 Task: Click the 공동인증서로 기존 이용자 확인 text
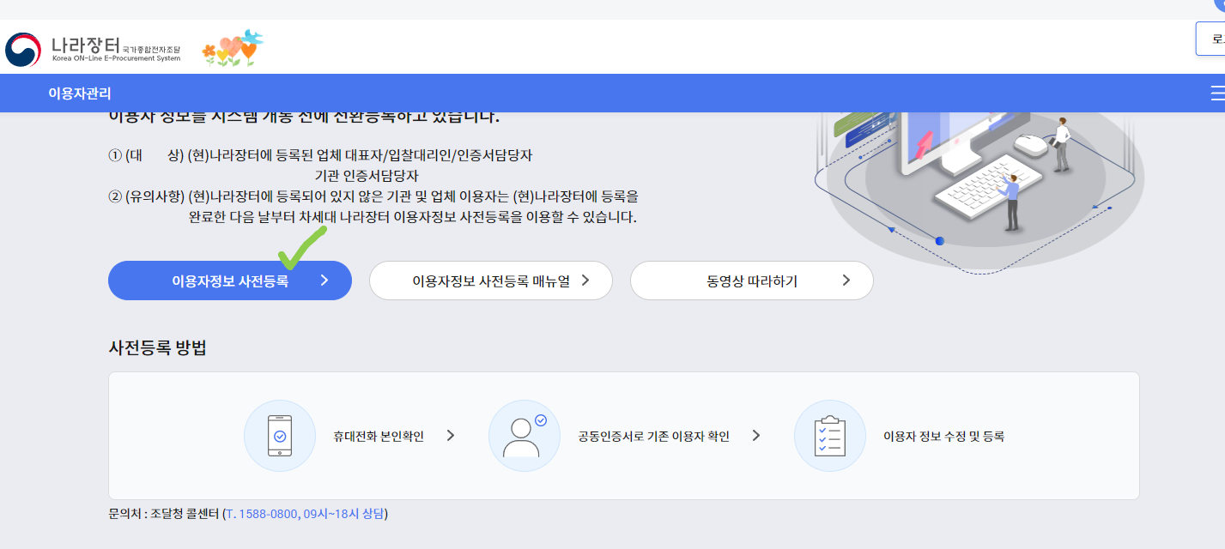click(x=653, y=436)
